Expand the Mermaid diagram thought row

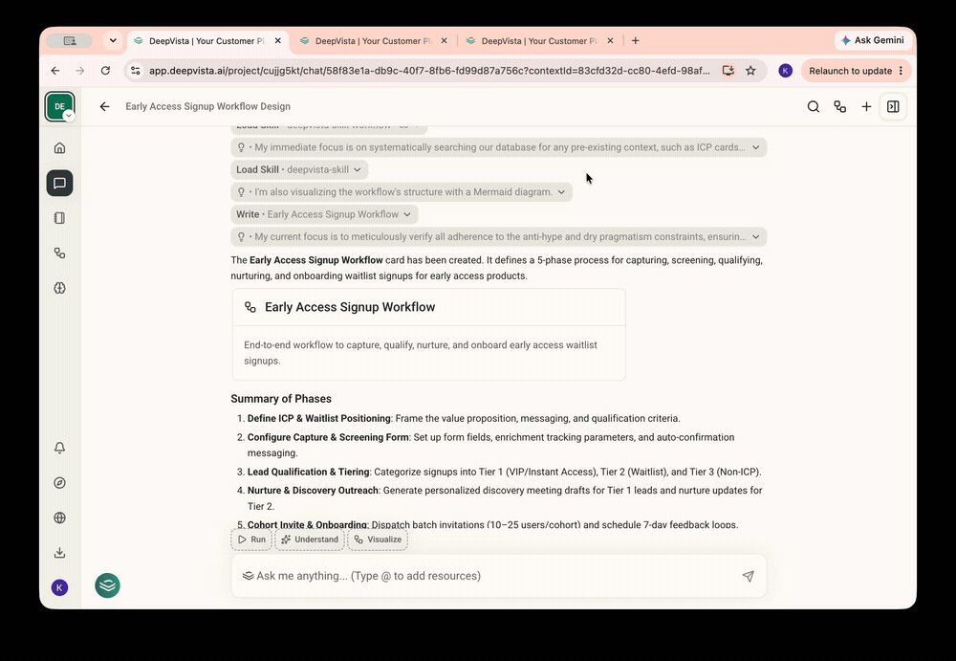(x=402, y=192)
